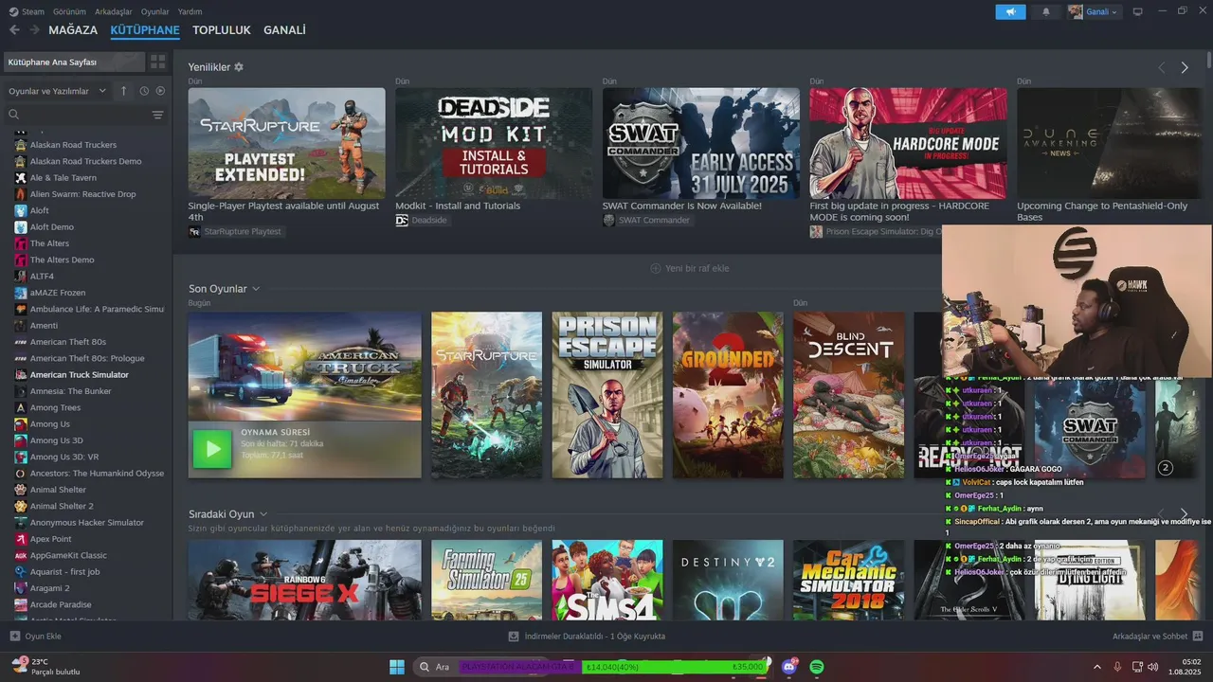Open the Arkadaşlar menu
This screenshot has width=1213, height=682.
pyautogui.click(x=114, y=11)
